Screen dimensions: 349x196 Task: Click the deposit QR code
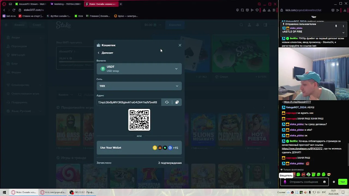coord(139,120)
